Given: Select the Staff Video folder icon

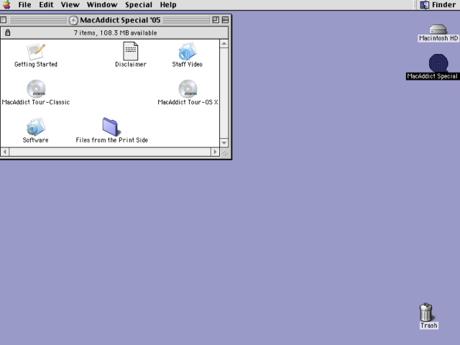Looking at the screenshot, I should coord(187,51).
